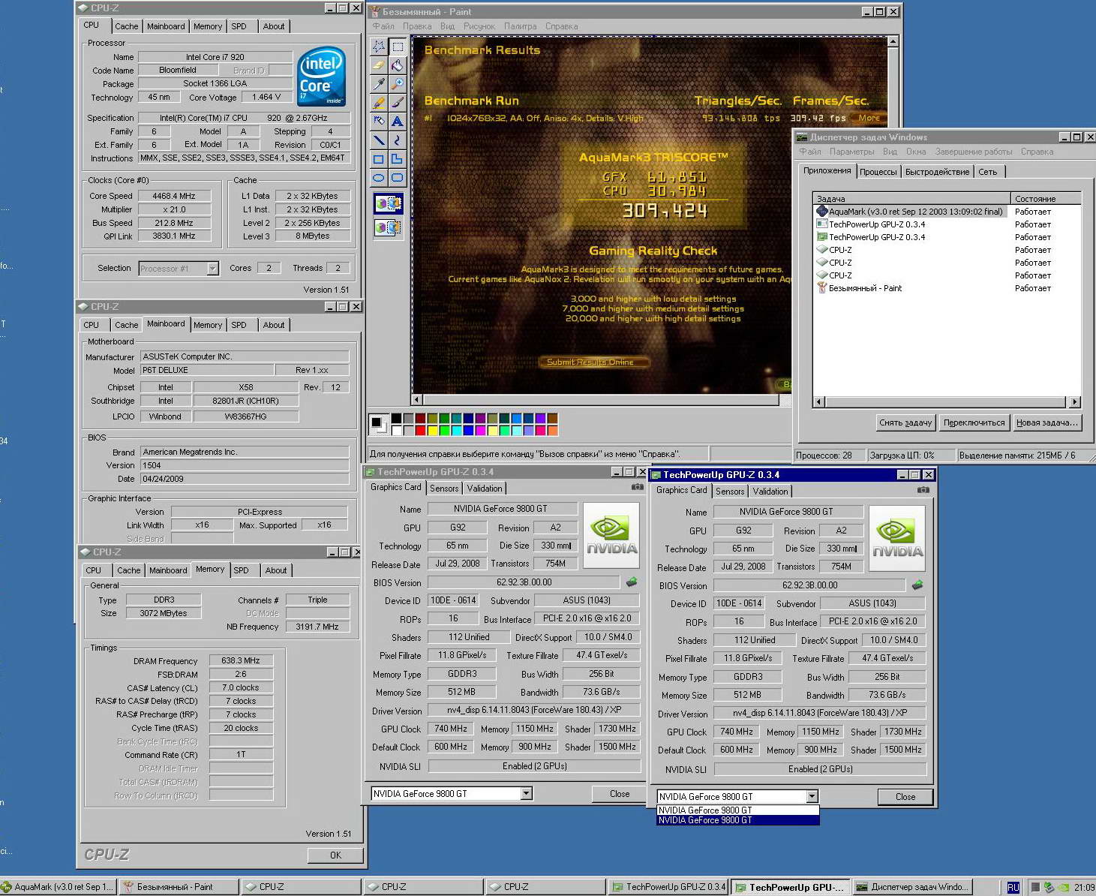
Task: Click Снять задачу button in Task Manager
Action: coord(905,422)
